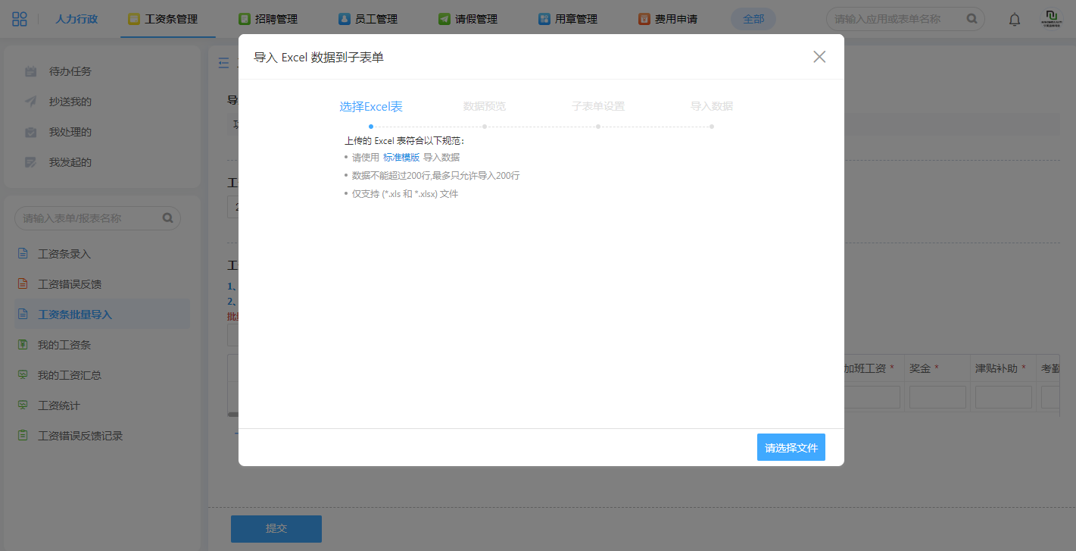Click the 工资条录入 form icon
Viewport: 1076px width, 551px height.
[x=23, y=254]
